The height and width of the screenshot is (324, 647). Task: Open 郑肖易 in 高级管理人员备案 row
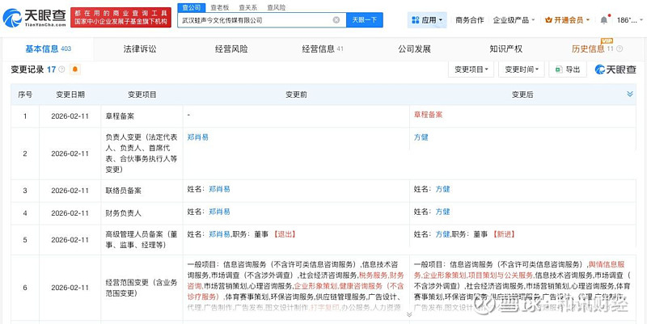pos(219,234)
